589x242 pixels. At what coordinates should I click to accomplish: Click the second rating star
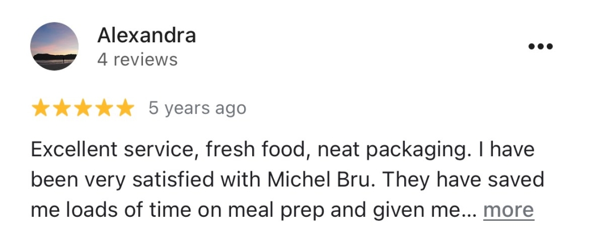pos(62,108)
